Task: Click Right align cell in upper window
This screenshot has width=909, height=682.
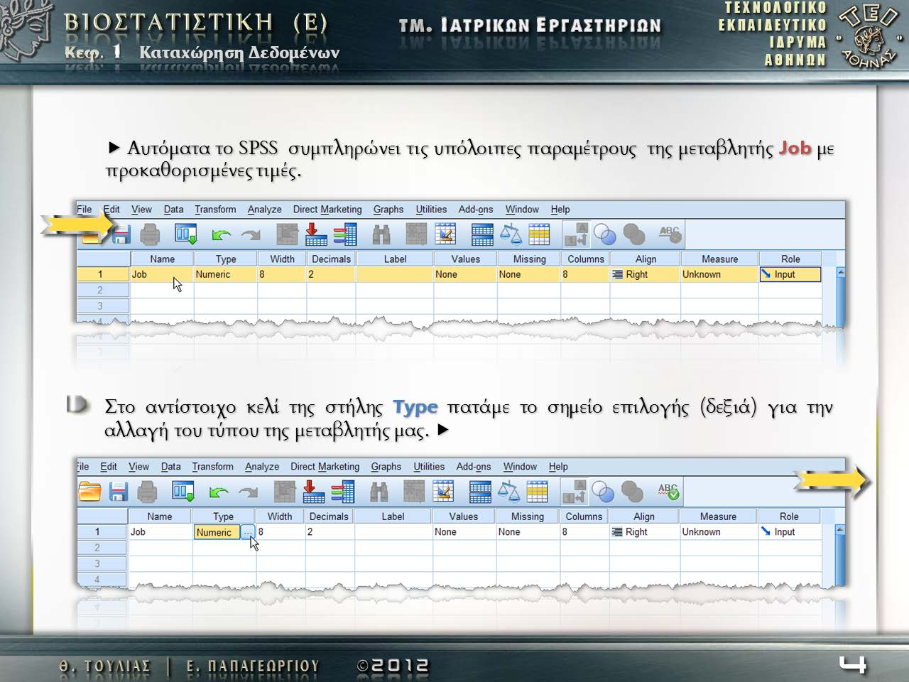Action: (645, 274)
